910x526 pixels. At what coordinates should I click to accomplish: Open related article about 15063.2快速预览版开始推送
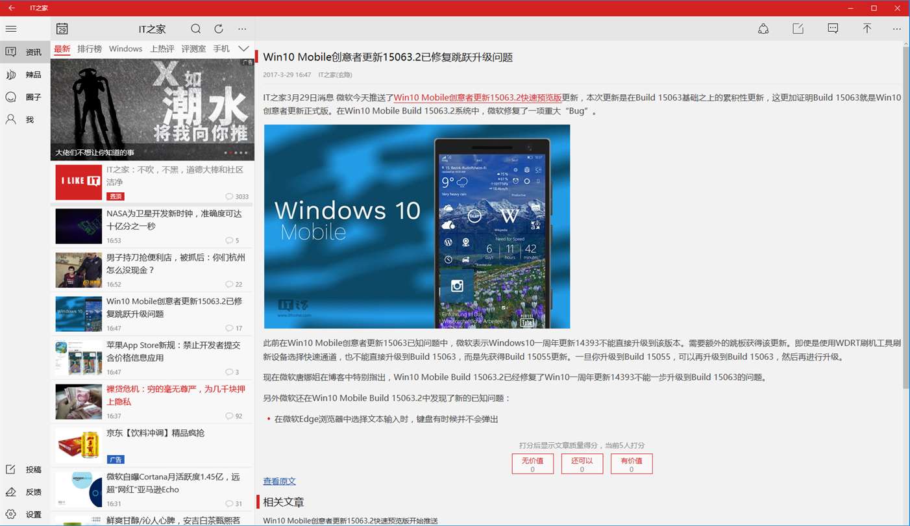(350, 520)
